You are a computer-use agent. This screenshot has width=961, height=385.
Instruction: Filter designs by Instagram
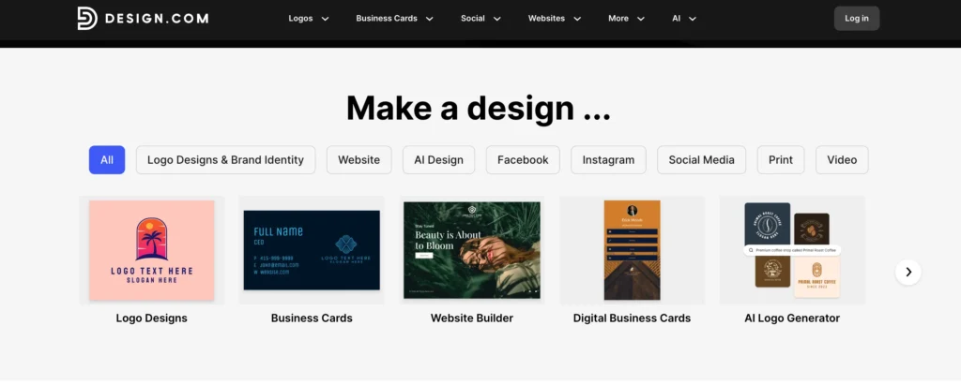click(608, 160)
